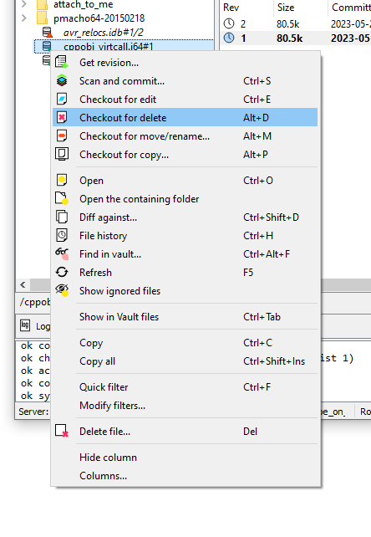Open File history
This screenshot has width=371, height=537.
point(185,236)
